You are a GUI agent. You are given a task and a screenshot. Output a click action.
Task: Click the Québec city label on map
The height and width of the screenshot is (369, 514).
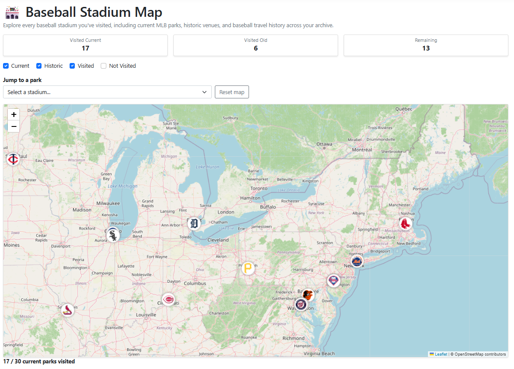[x=404, y=109]
